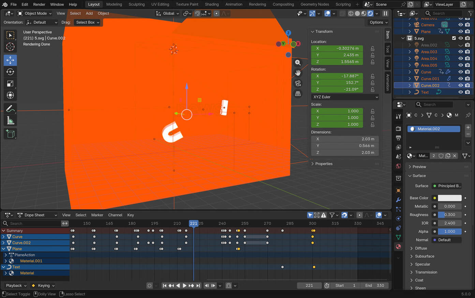Hide Curve.002 with eye icon

460,85
